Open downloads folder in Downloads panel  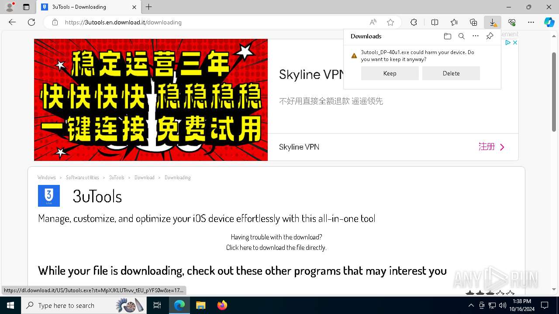coord(447,36)
